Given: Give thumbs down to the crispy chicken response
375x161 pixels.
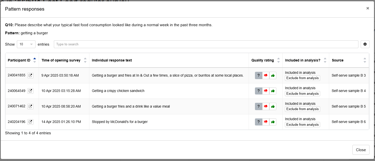Looking at the screenshot, I should tap(266, 91).
